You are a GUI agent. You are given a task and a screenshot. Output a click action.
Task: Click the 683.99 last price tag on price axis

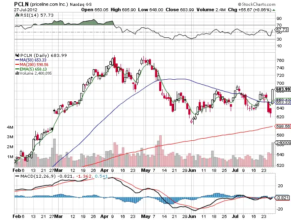coord(283,89)
